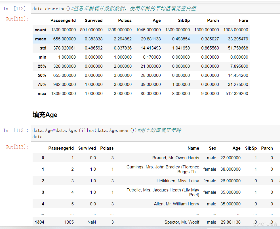
Task: Select the mean row label
Action: (41, 39)
